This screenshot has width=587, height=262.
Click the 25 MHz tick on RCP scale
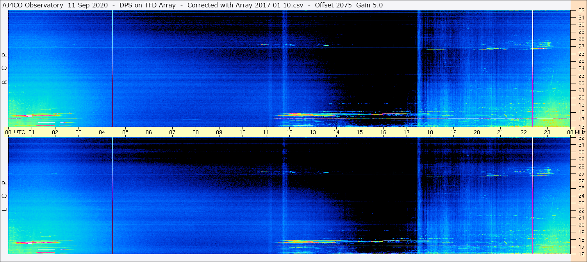pyautogui.click(x=581, y=61)
